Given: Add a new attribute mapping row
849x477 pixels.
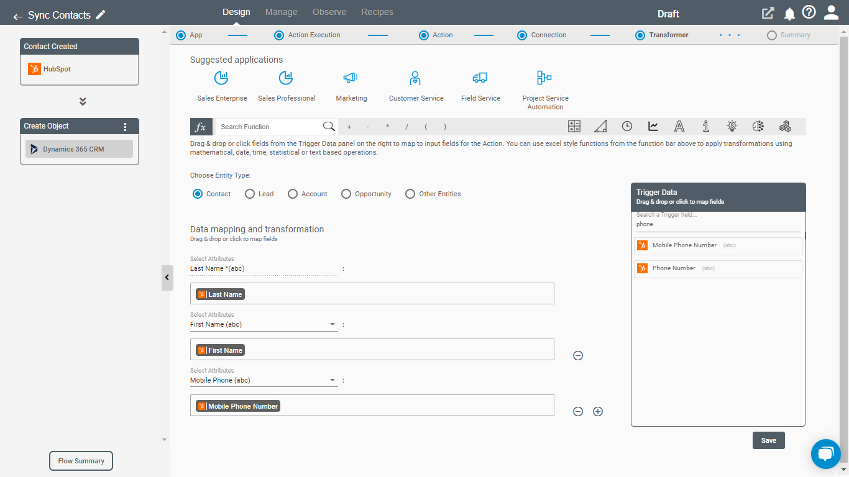Looking at the screenshot, I should pyautogui.click(x=598, y=412).
